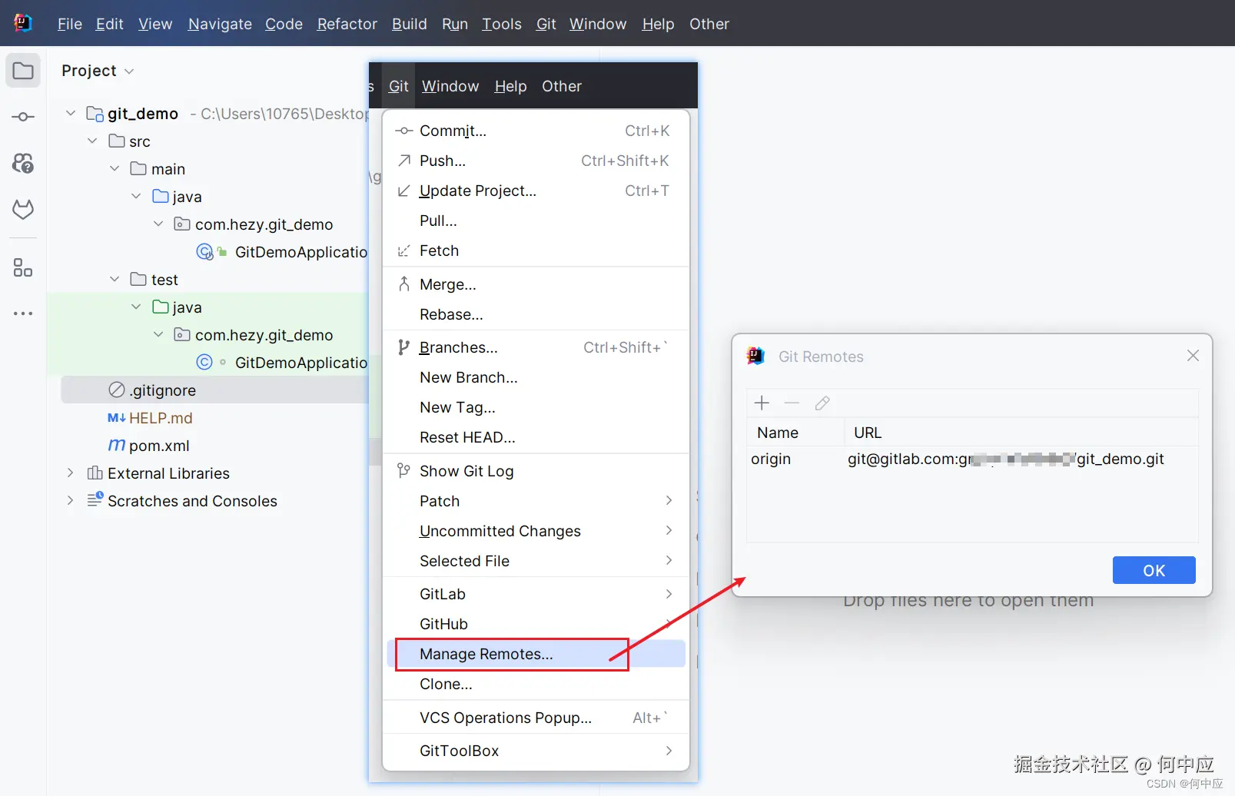1235x796 pixels.
Task: Click the git_demo module folder icon
Action: 95,114
